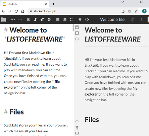The image size is (149, 136).
Task: Share this page via the share icon
Action: click(x=129, y=11)
